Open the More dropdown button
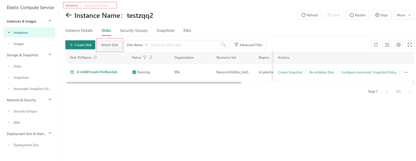This screenshot has height=161, width=416. point(404,15)
